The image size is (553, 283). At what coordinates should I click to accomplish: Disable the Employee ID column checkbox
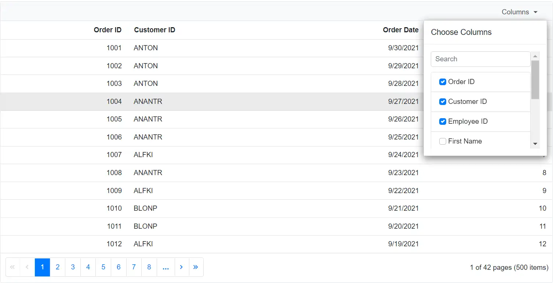(443, 121)
